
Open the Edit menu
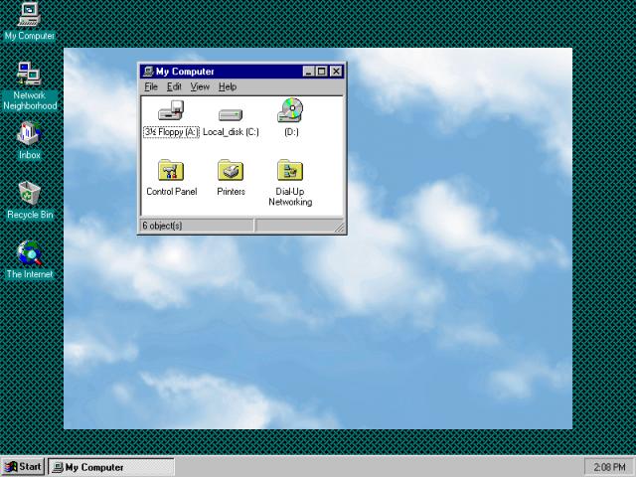click(174, 86)
